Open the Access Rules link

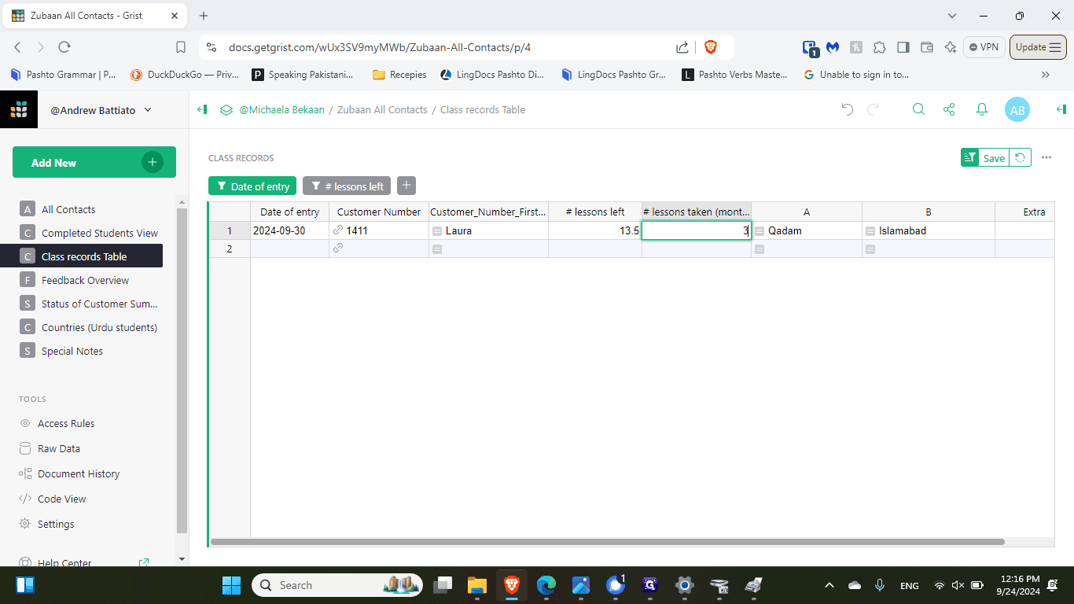(x=66, y=423)
